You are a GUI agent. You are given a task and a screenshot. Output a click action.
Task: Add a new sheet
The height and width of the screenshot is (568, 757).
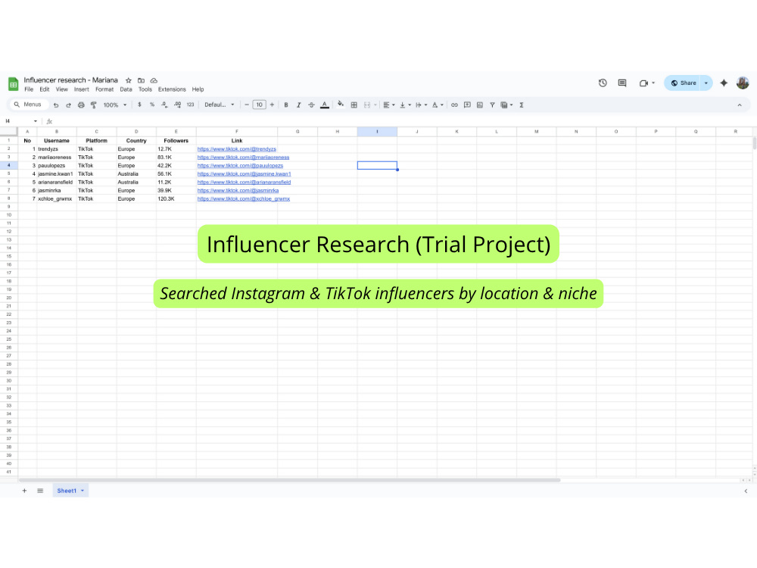pyautogui.click(x=24, y=491)
